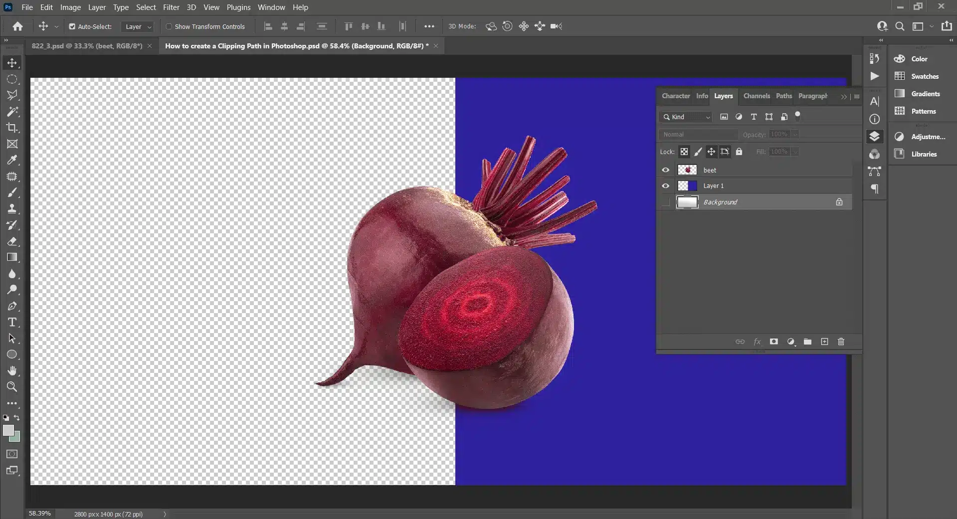Switch to 822_3.psd document tab
The width and height of the screenshot is (957, 519).
tap(87, 46)
